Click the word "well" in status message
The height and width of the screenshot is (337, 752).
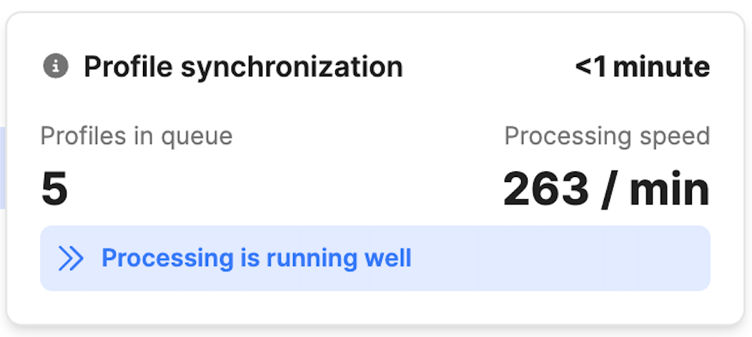[x=391, y=258]
